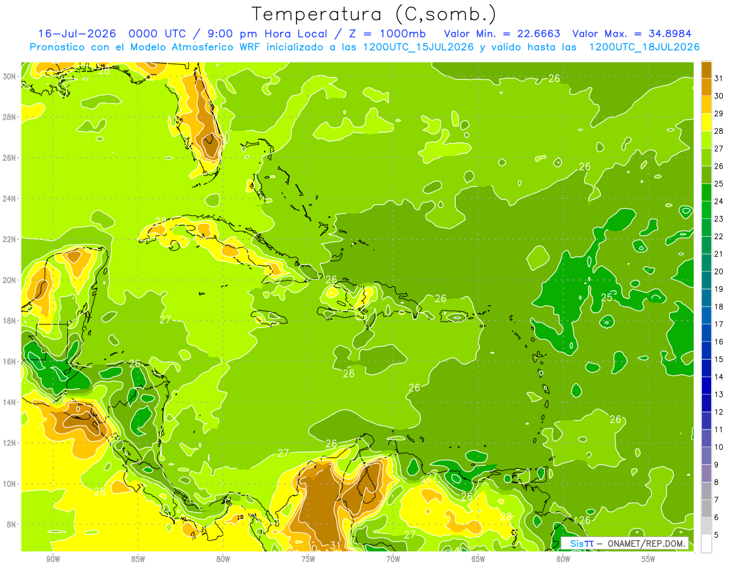Viewport: 735px width, 567px height.
Task: Click the "14N" latitude label
Action: pos(10,402)
